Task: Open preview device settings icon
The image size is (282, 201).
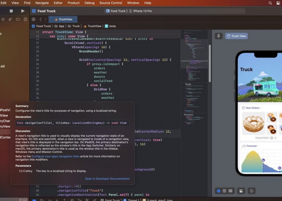Action: (x=241, y=191)
